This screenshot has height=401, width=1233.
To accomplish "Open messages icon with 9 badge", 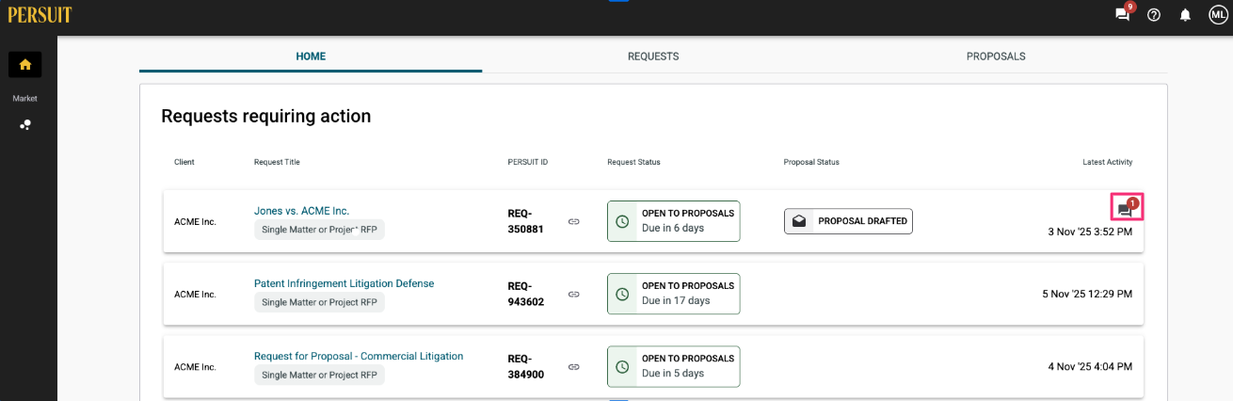I will (x=1123, y=14).
